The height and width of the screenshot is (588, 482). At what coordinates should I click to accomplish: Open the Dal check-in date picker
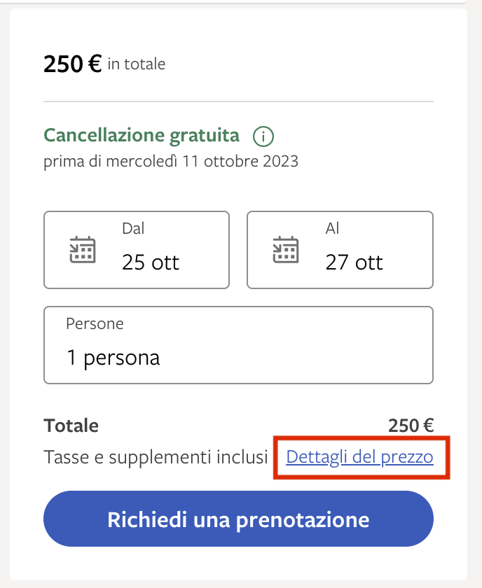tap(137, 250)
